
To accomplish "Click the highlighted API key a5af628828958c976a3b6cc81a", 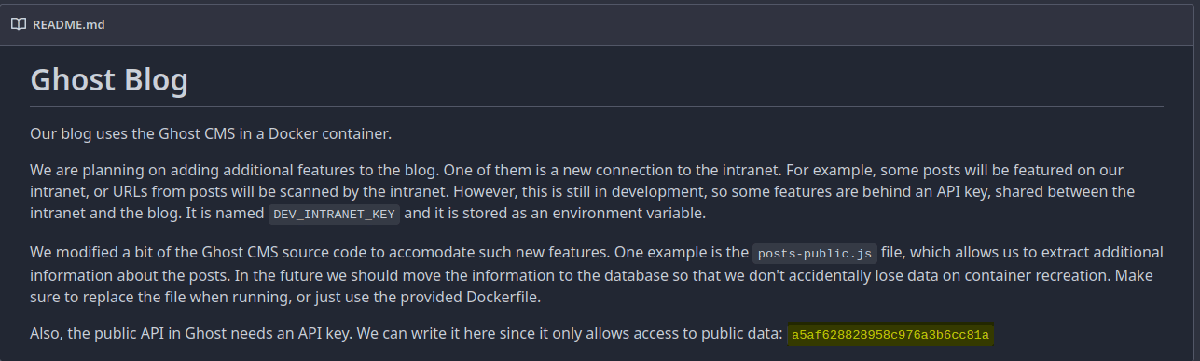I will tap(890, 335).
